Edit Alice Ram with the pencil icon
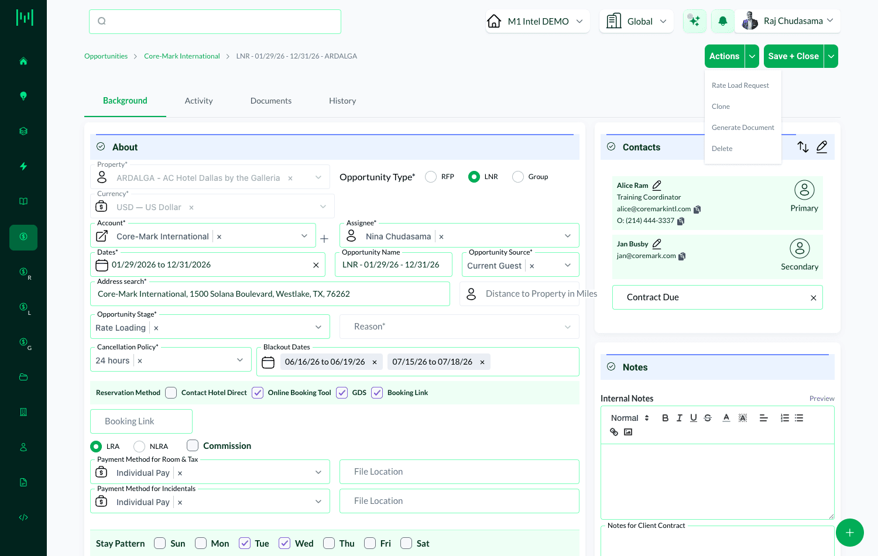The height and width of the screenshot is (556, 878). click(x=657, y=185)
